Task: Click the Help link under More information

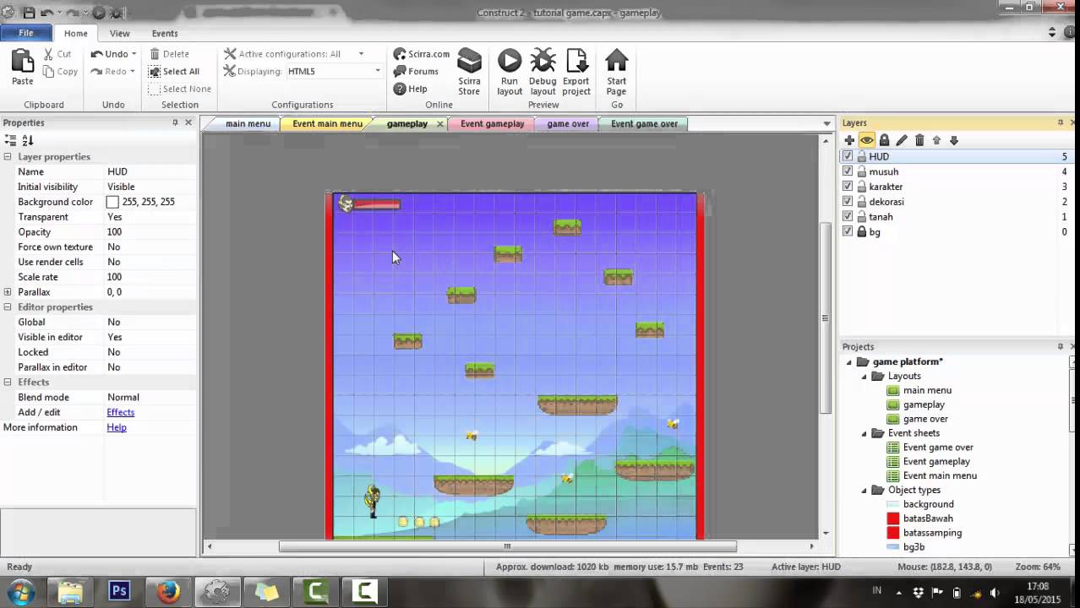Action: (x=117, y=427)
